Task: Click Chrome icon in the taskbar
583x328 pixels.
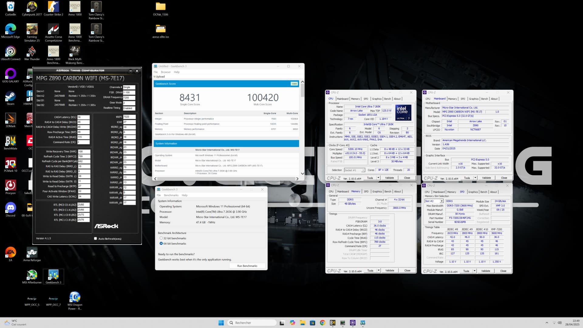Action: pyautogui.click(x=322, y=323)
